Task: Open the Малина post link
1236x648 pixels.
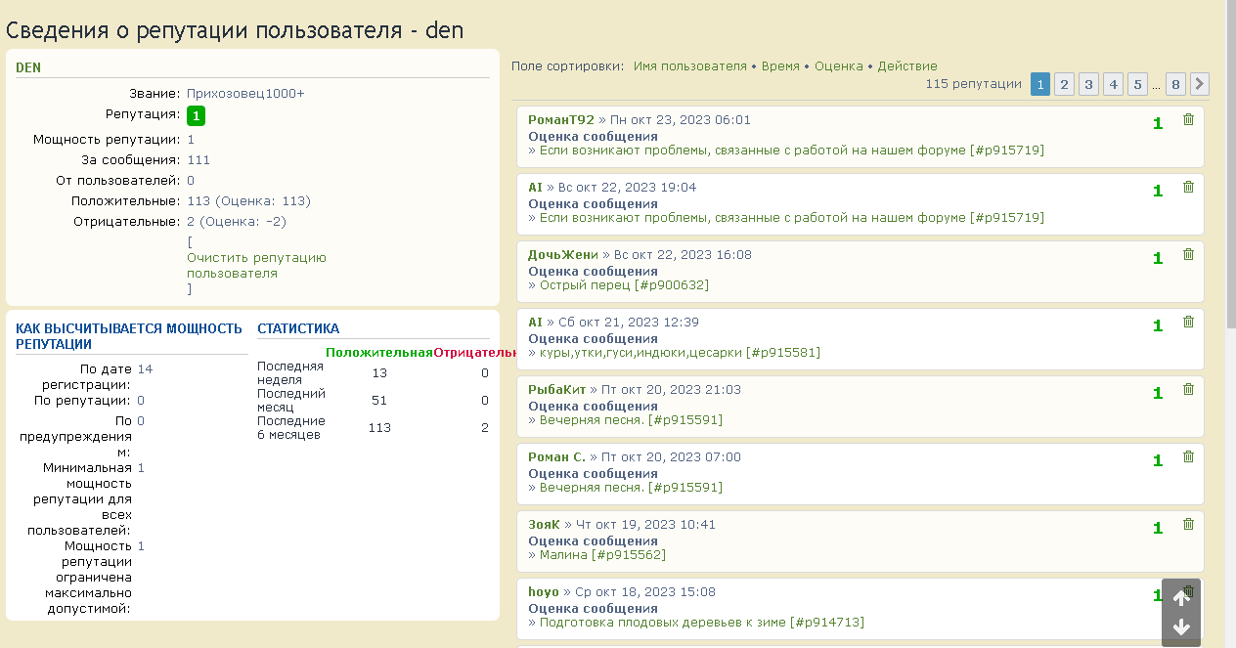Action: click(x=602, y=555)
